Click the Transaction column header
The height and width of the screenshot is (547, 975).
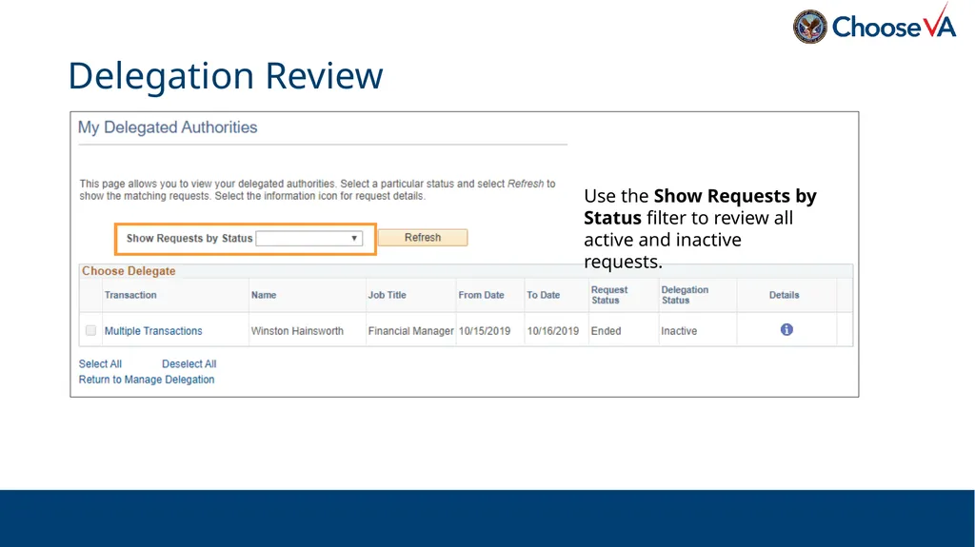coord(130,295)
